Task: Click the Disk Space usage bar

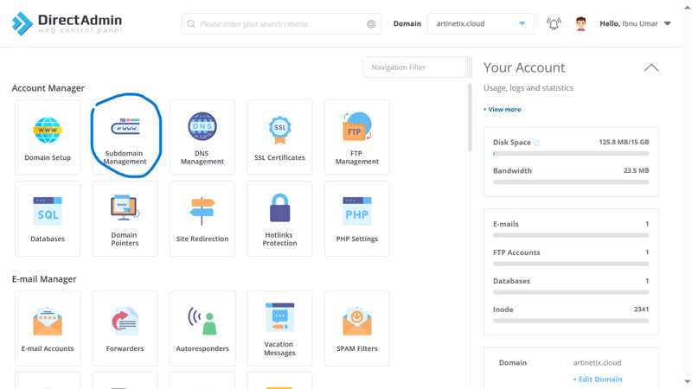Action: (571, 154)
